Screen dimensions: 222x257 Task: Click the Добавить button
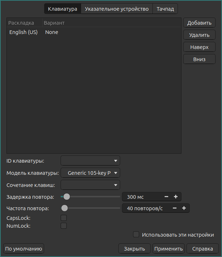[x=199, y=23]
